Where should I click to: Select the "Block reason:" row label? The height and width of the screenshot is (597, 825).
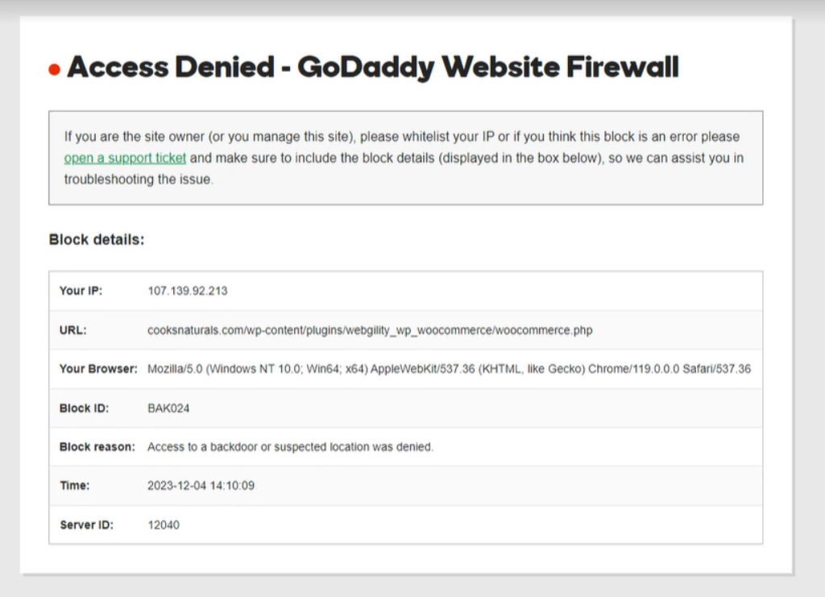pos(97,447)
